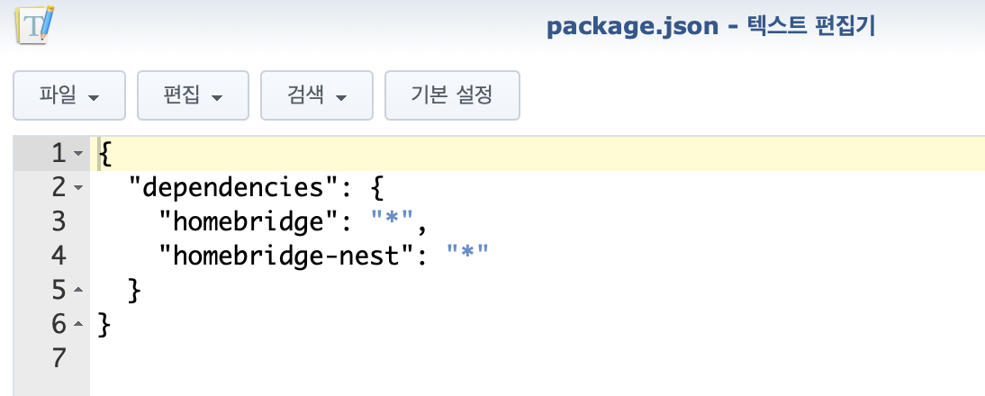Open the 검색 menu
Viewport: 985px width, 396px height.
[317, 95]
